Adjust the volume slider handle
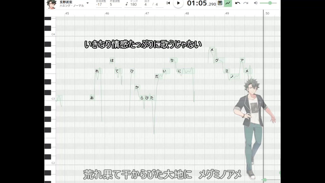Image resolution: width=325 pixels, height=183 pixels. 270,3
